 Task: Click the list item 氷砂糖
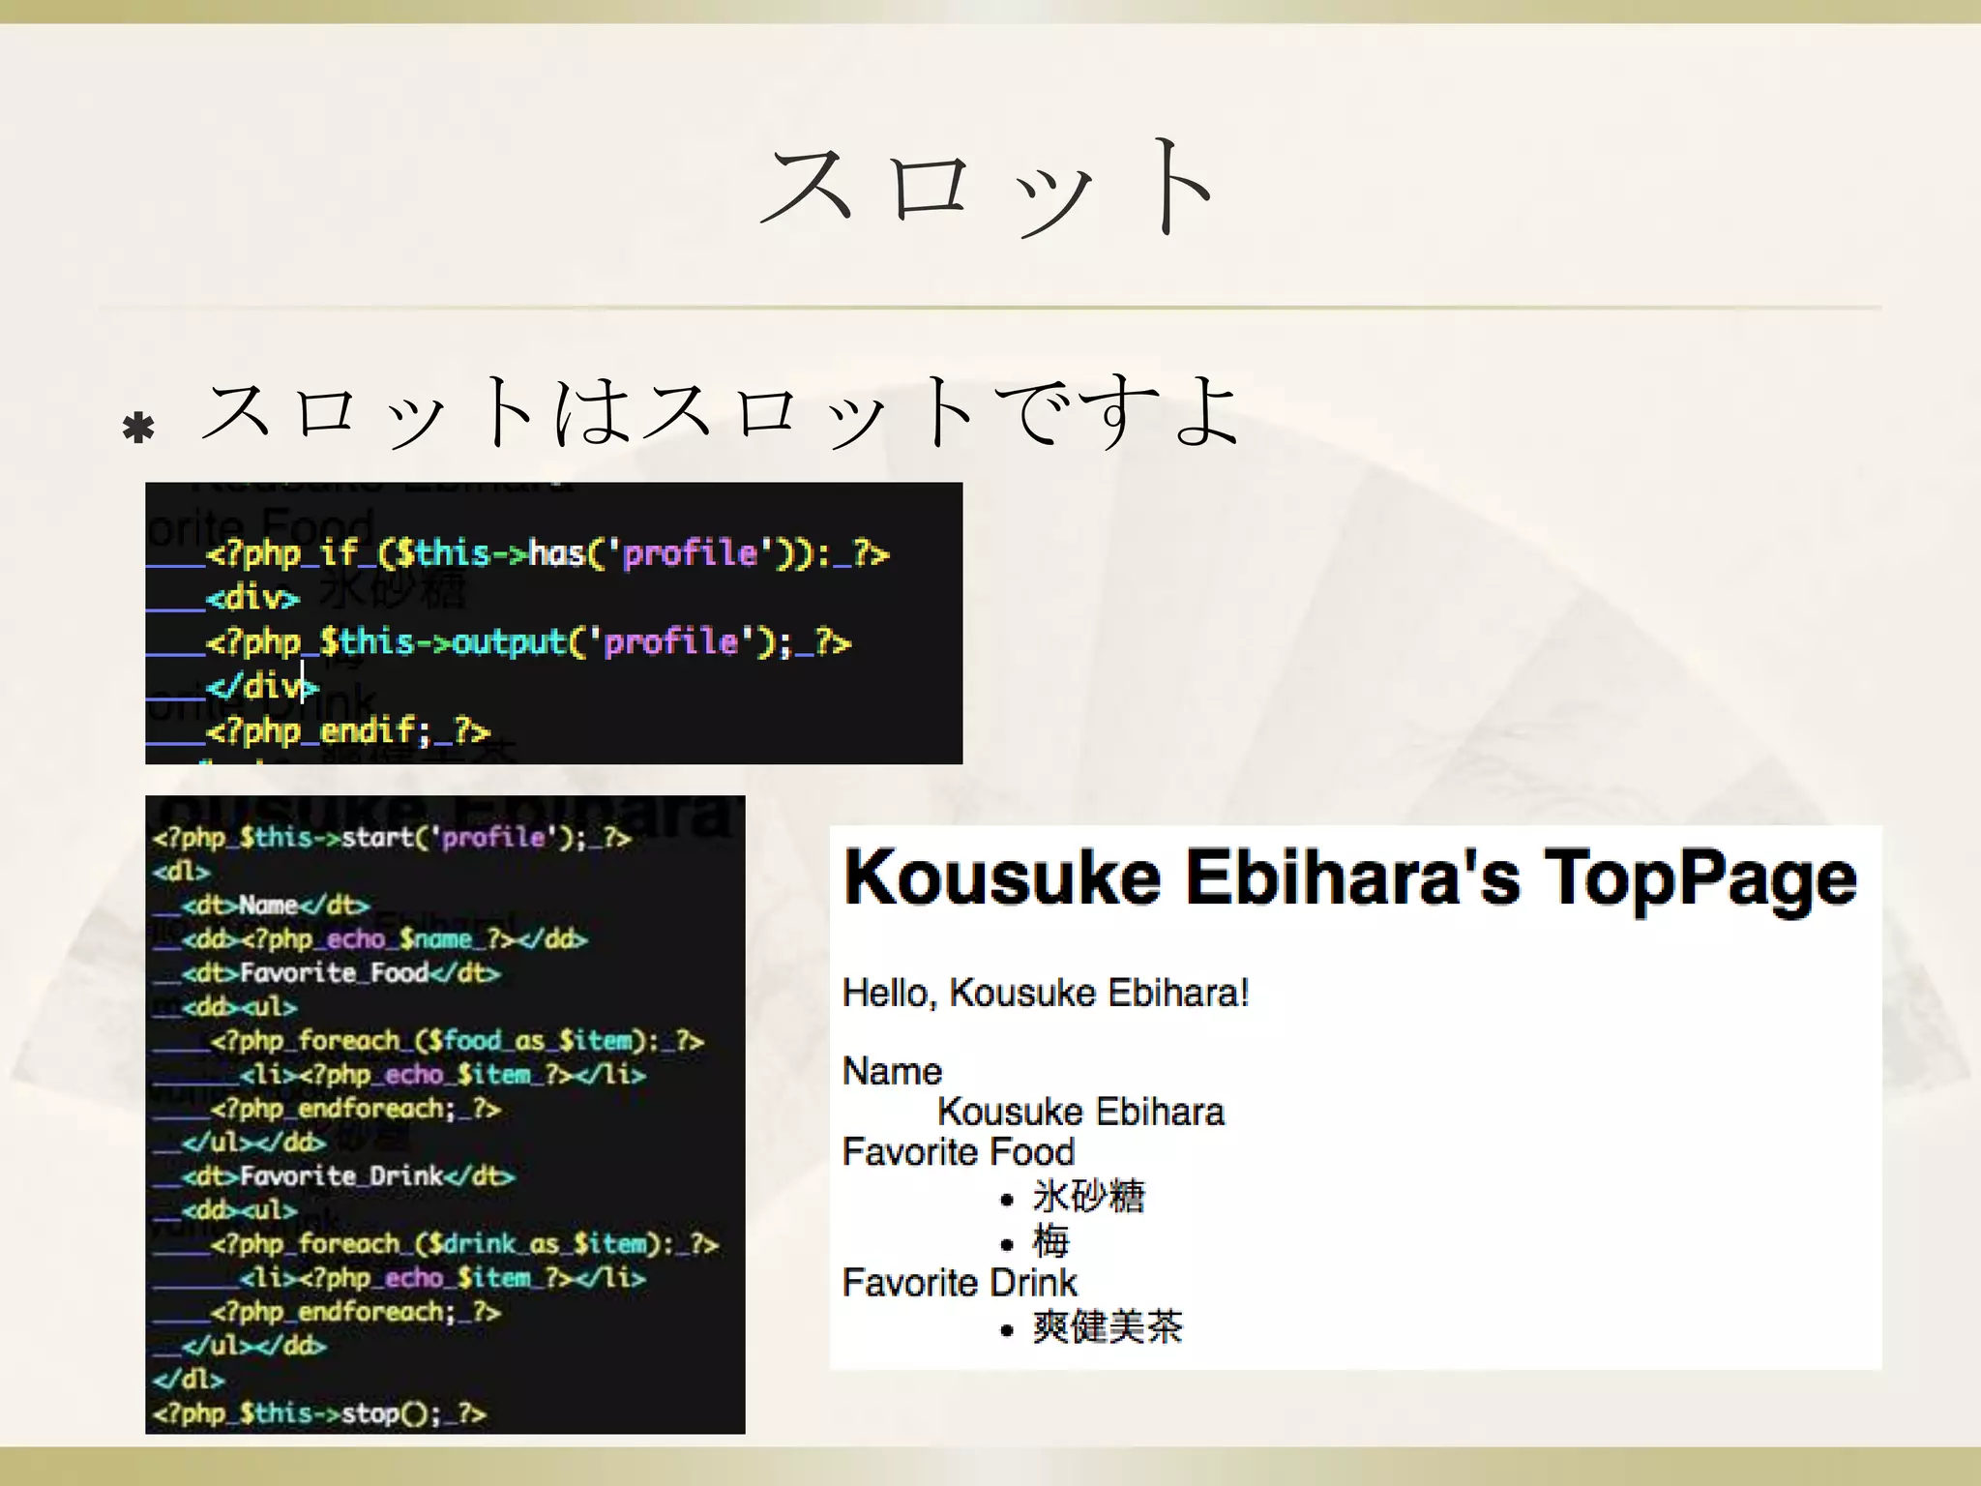(x=1088, y=1197)
